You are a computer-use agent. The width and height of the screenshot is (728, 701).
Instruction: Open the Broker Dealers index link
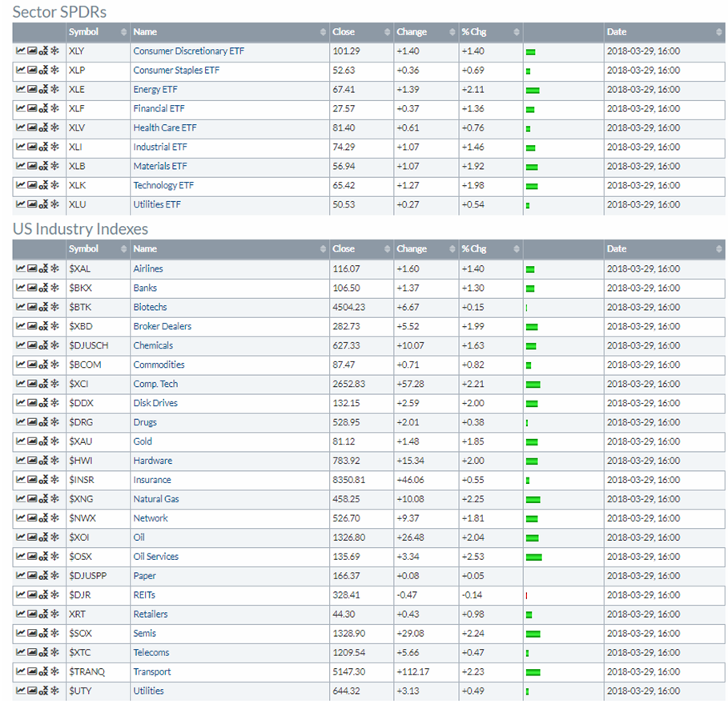point(163,327)
